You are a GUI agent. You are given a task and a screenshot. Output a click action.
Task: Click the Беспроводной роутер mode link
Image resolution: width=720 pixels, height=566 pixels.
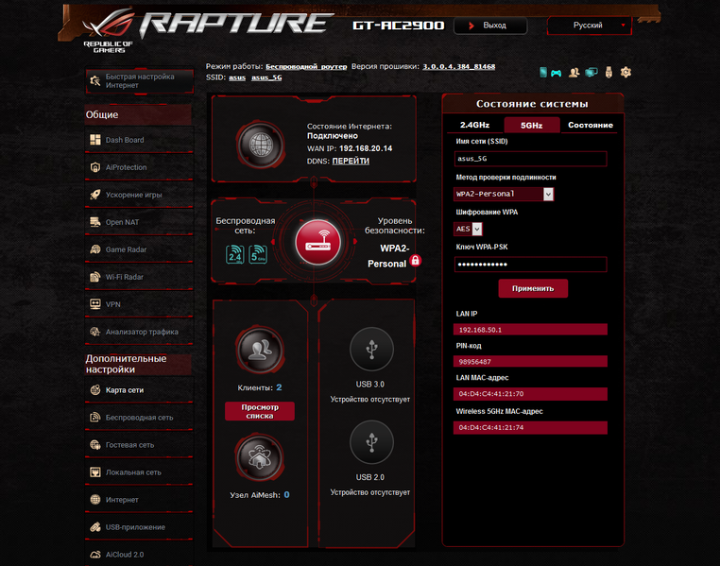click(x=306, y=66)
